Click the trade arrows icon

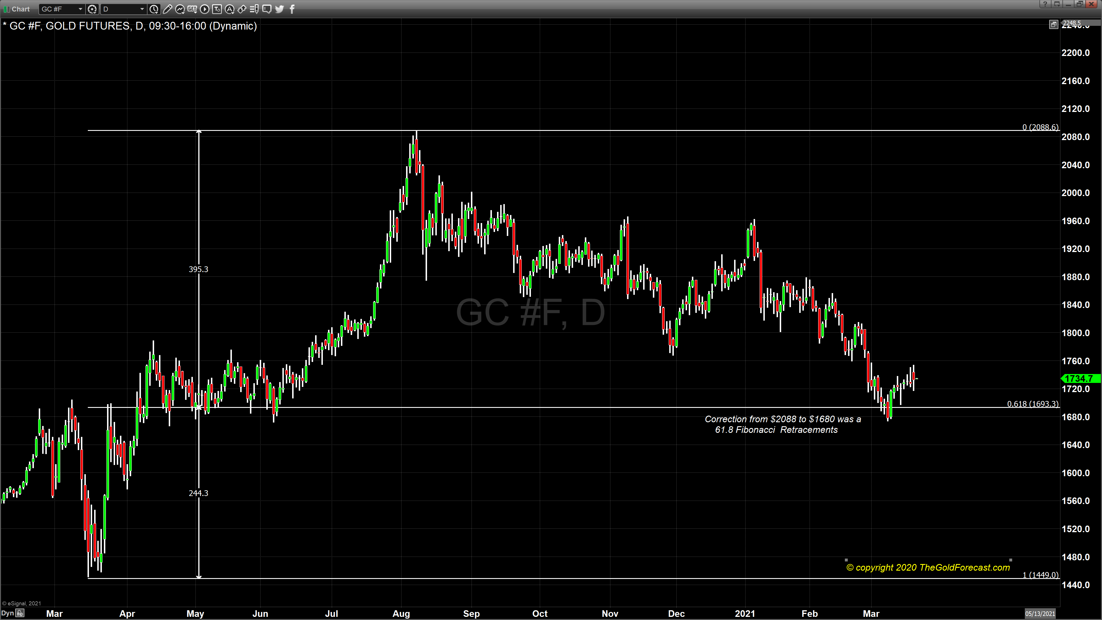coord(242,9)
